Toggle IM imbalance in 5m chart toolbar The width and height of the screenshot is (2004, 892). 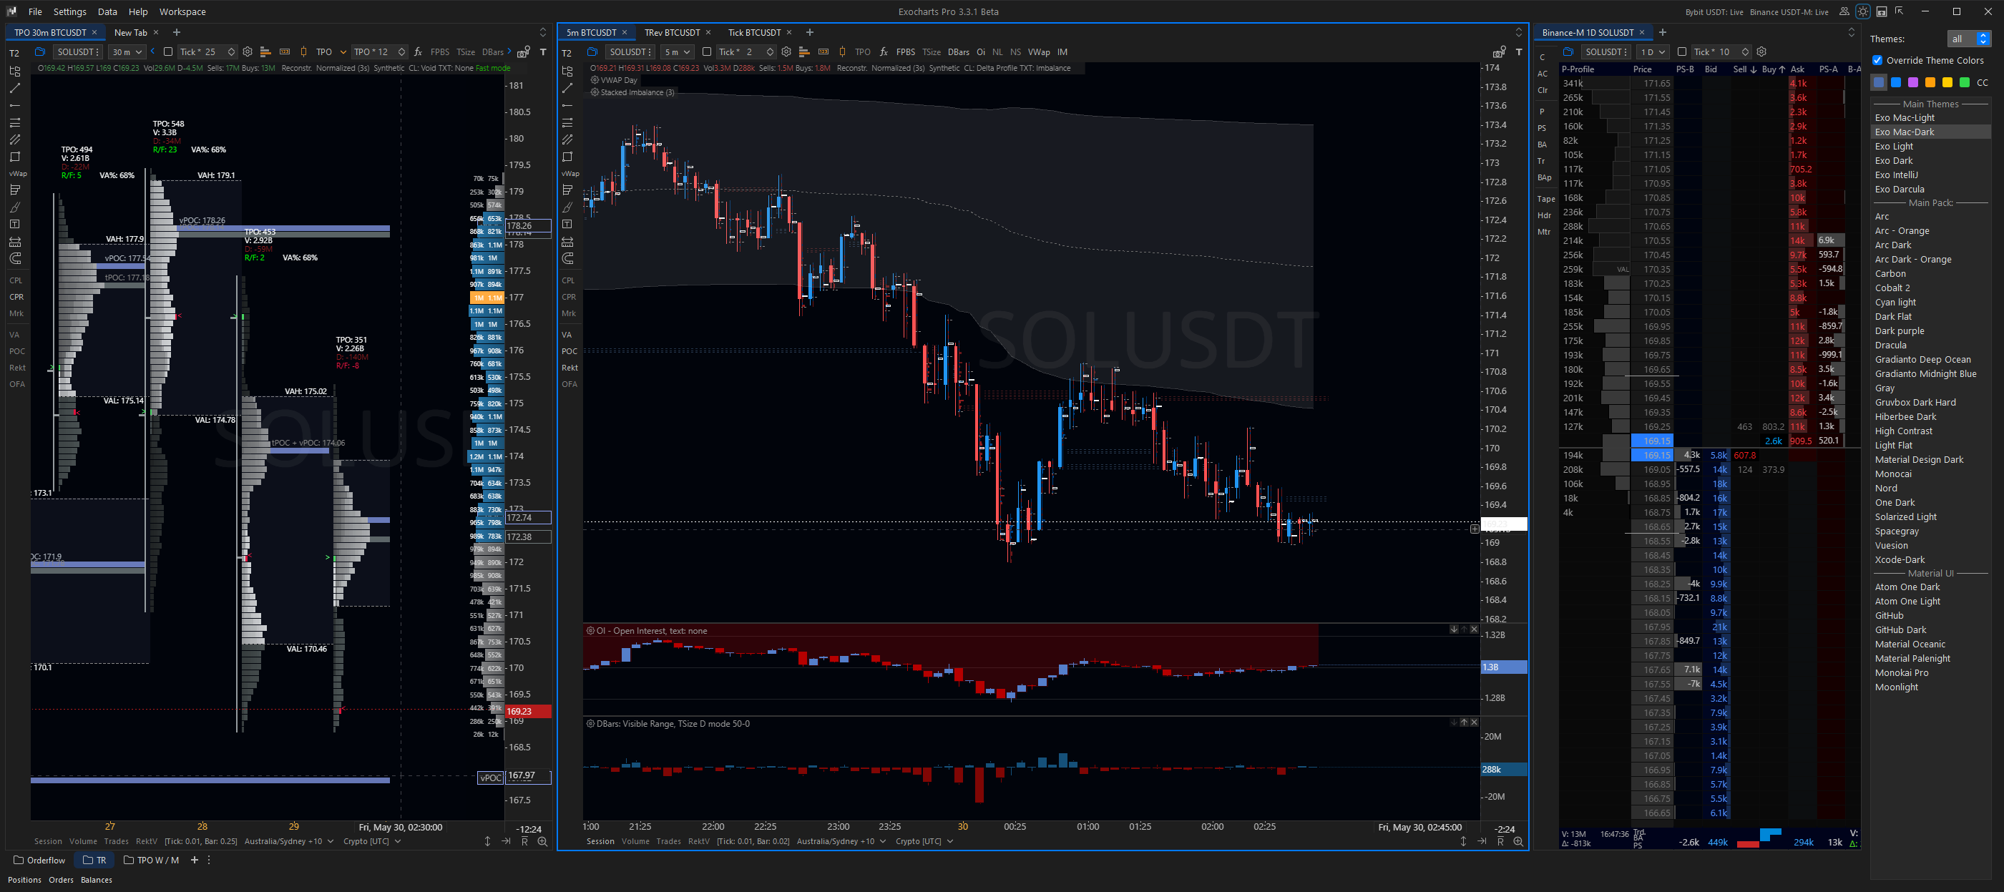click(x=1062, y=52)
